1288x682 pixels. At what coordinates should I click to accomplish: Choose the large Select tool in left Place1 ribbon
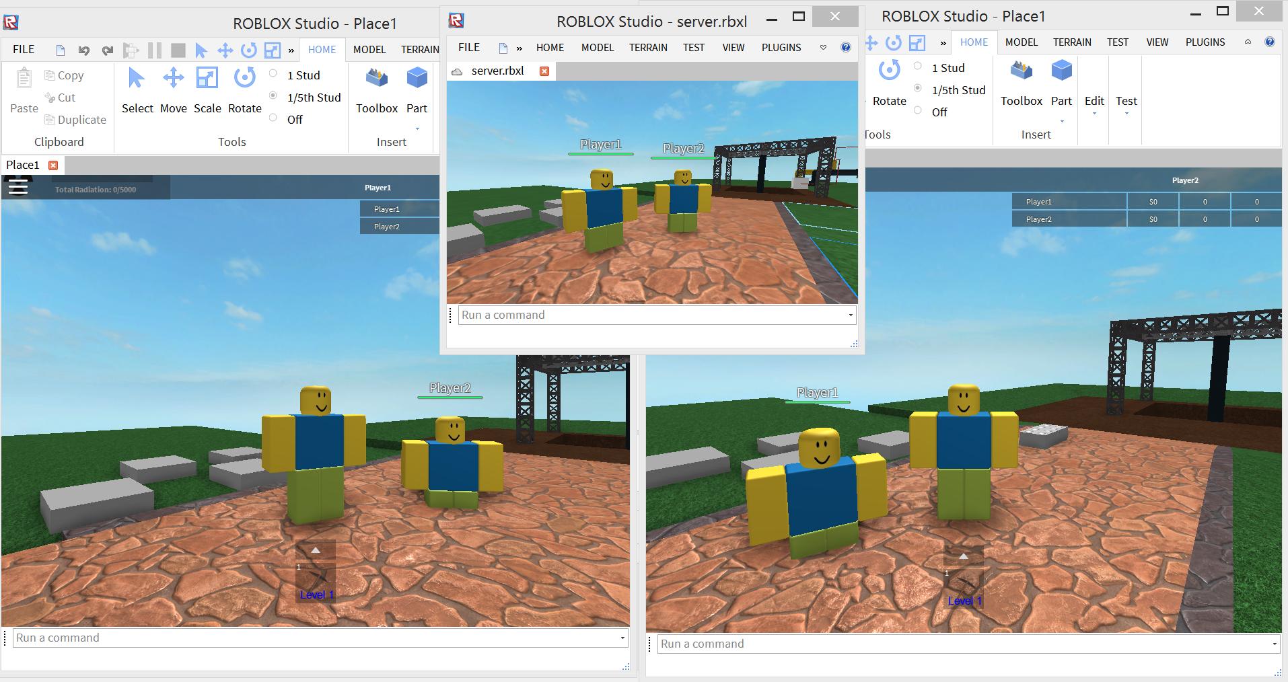(137, 91)
